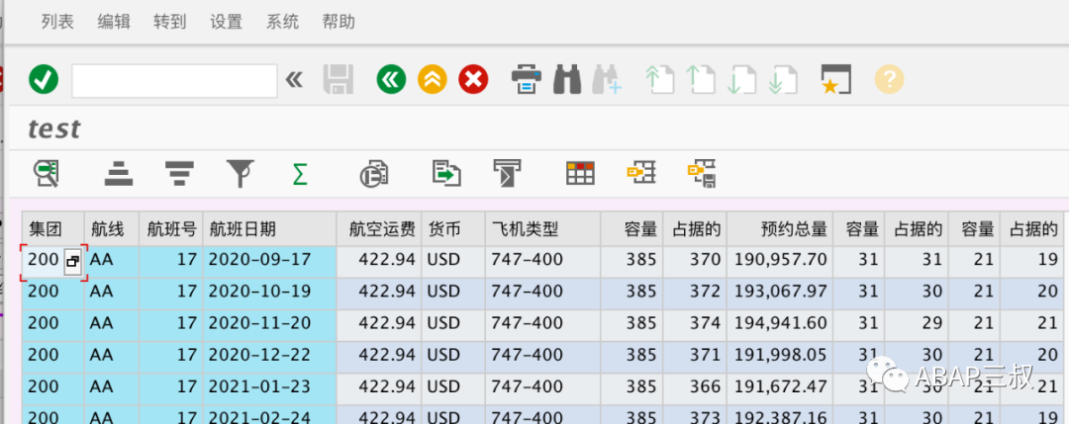Viewport: 1069px width, 424px height.
Task: Select the 预约总量 column header
Action: 780,229
